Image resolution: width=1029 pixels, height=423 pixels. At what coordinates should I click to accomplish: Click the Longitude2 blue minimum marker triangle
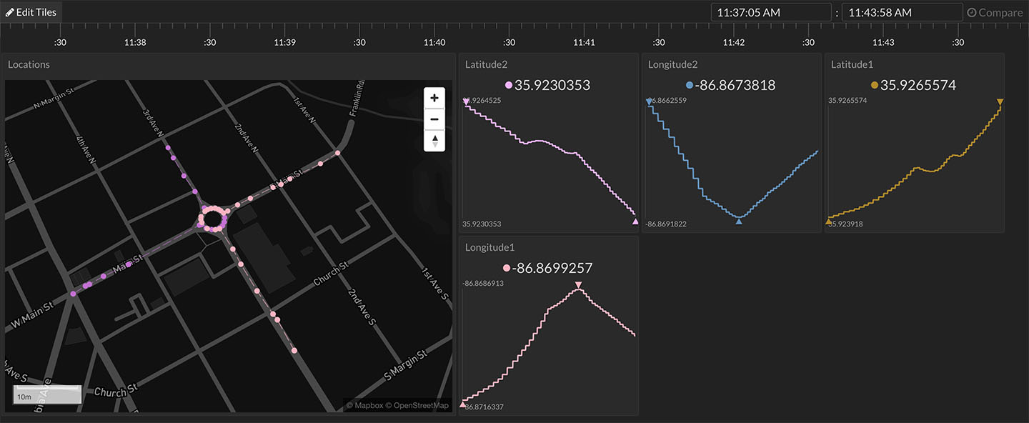[x=739, y=222]
